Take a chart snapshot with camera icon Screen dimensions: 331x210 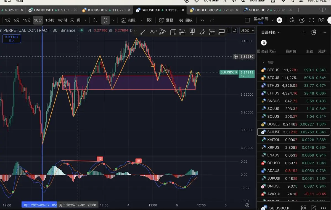coord(321,20)
